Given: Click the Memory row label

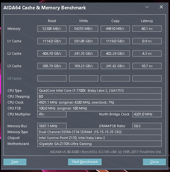Looking at the screenshot, I should click(x=14, y=29).
